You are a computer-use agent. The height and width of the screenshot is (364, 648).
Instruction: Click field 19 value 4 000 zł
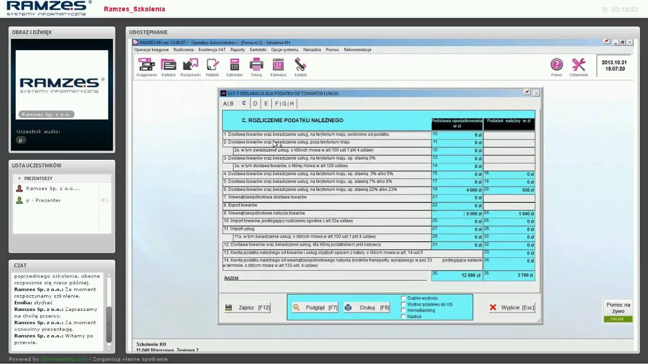coord(457,190)
